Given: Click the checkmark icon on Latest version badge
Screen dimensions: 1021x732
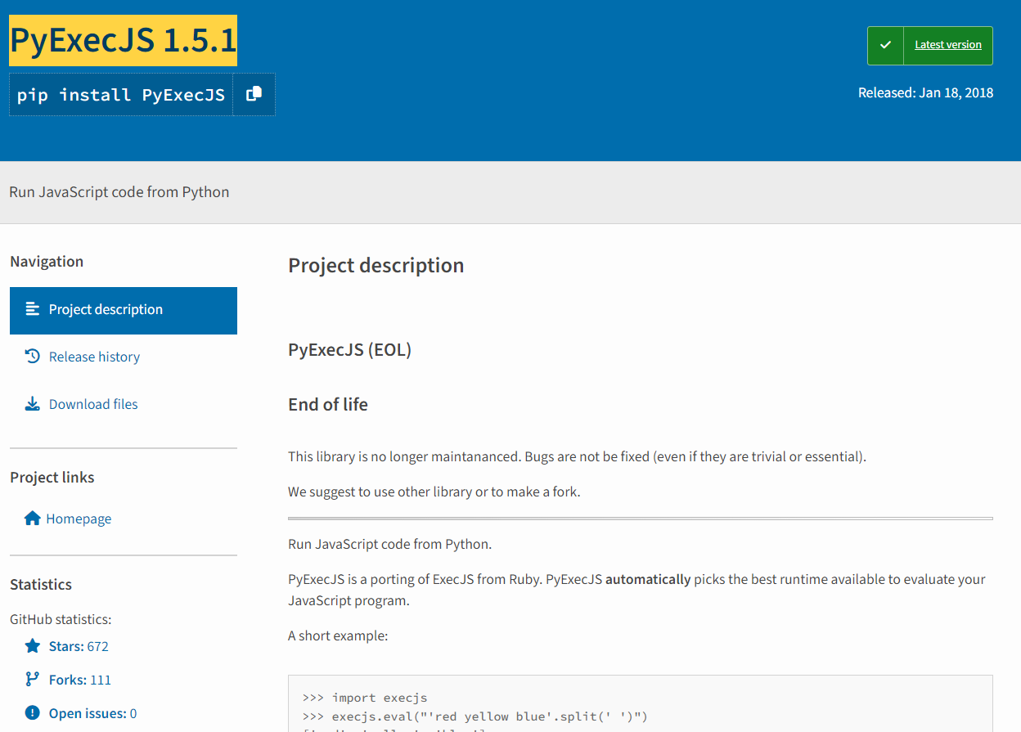Looking at the screenshot, I should 885,45.
